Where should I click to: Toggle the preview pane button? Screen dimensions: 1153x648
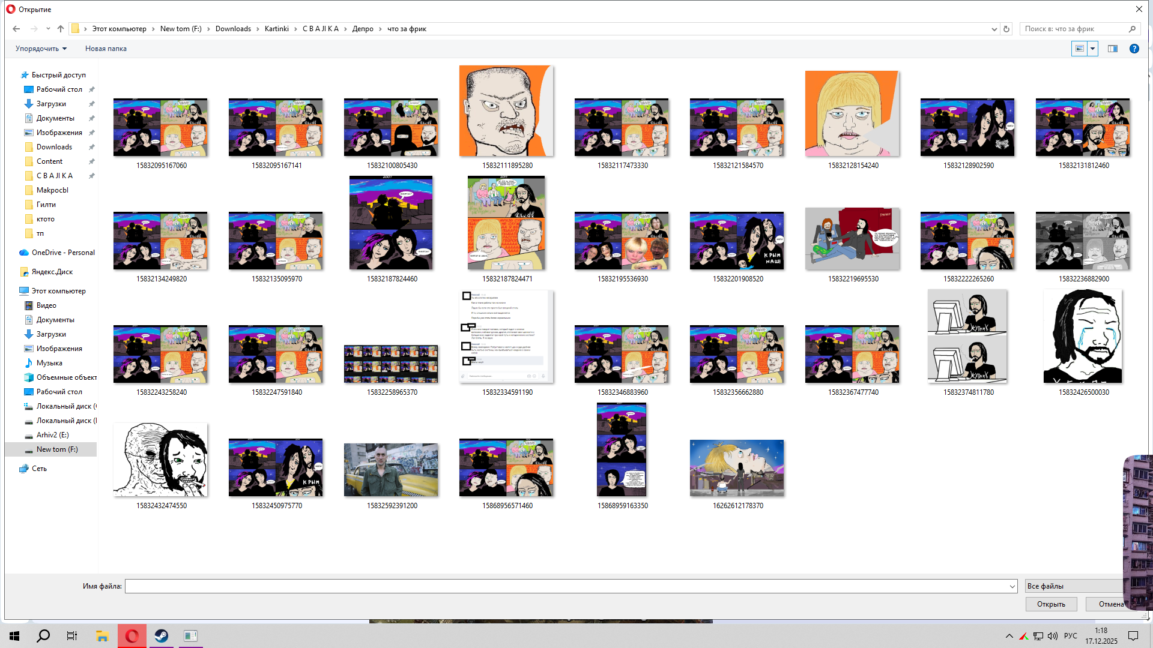tap(1112, 49)
